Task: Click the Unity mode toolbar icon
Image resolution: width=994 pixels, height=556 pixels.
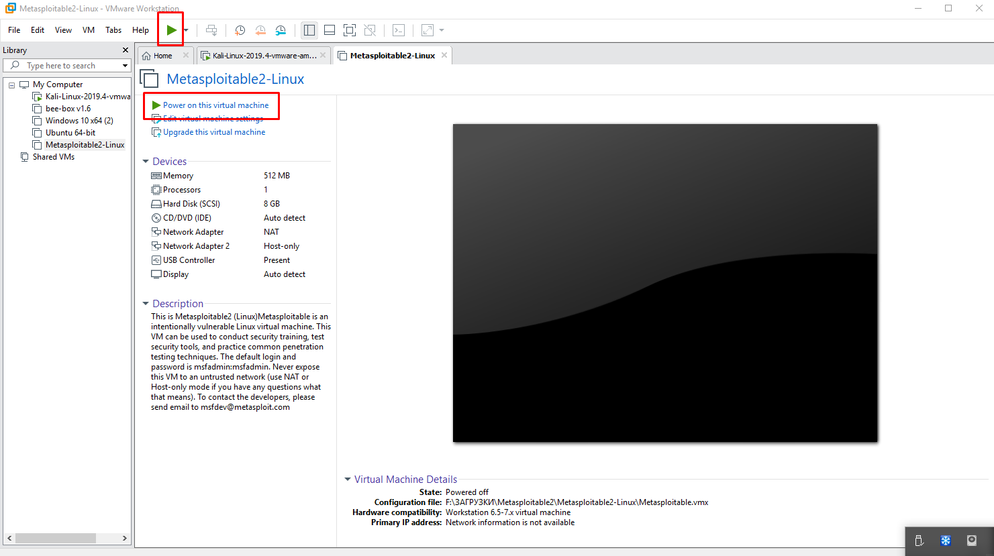Action: [370, 30]
